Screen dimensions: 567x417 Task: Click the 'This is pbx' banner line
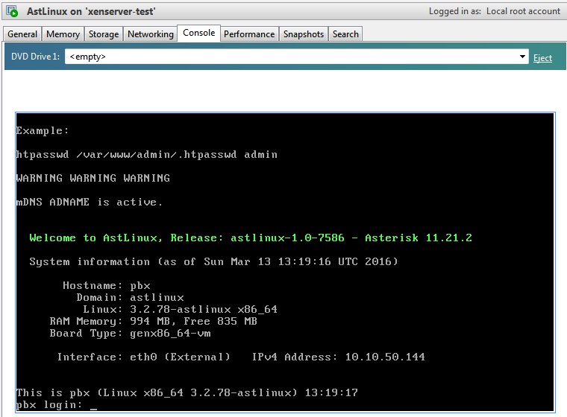tap(187, 392)
